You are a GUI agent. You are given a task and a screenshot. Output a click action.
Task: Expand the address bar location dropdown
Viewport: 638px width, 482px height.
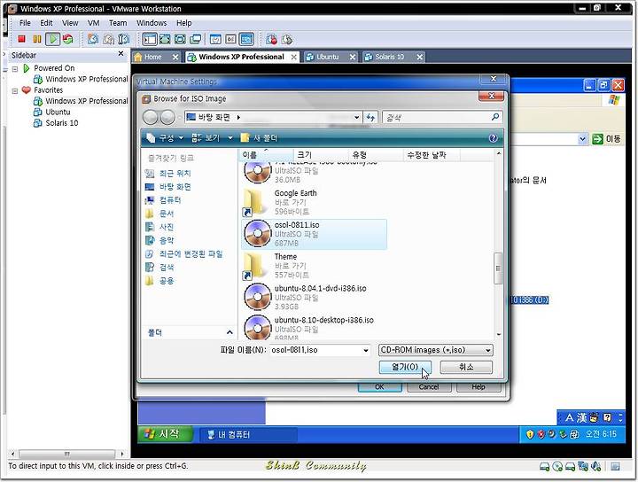click(356, 118)
